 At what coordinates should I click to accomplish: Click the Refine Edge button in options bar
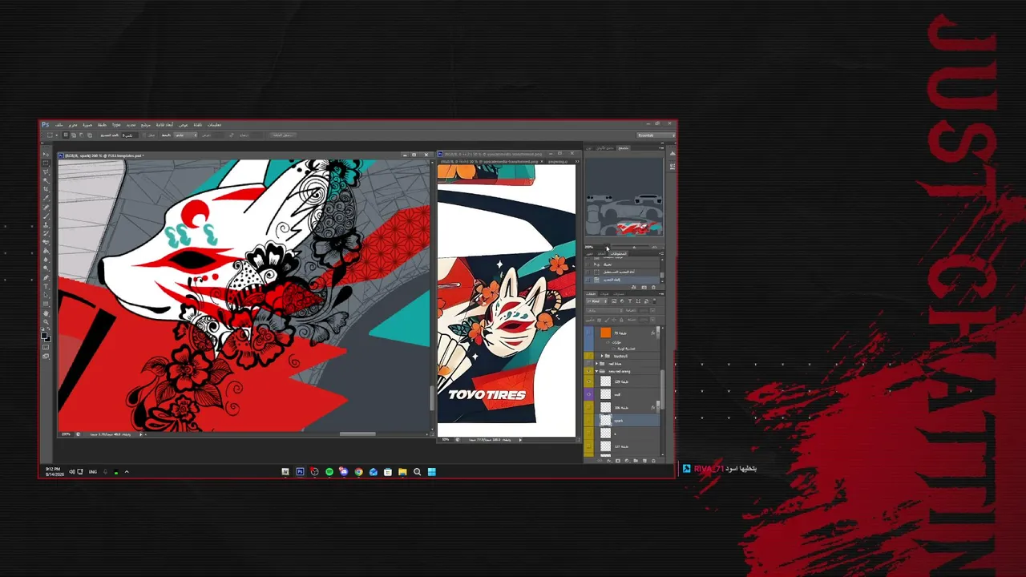282,135
